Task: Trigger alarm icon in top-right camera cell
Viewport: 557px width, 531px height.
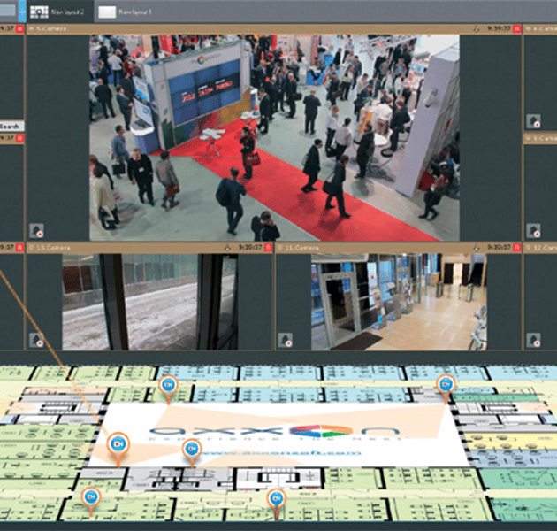Action: pos(533,121)
